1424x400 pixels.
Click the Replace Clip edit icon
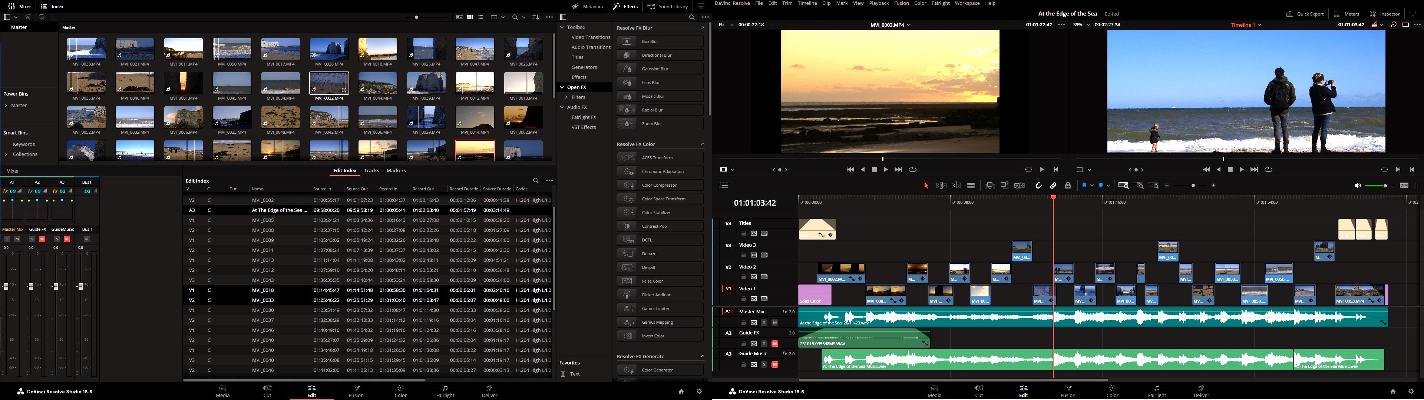click(1020, 186)
